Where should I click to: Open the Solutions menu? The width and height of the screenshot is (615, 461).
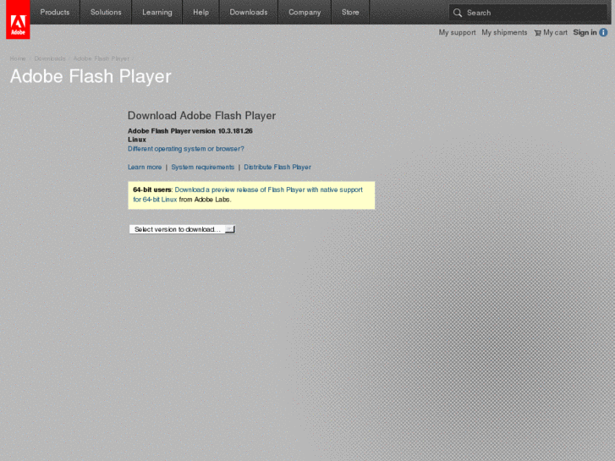[x=106, y=12]
